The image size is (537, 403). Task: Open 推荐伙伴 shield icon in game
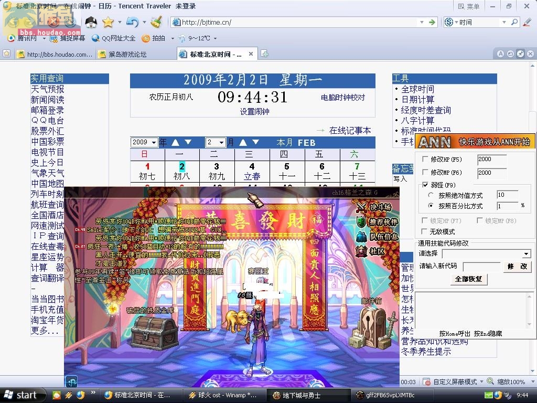tap(361, 222)
